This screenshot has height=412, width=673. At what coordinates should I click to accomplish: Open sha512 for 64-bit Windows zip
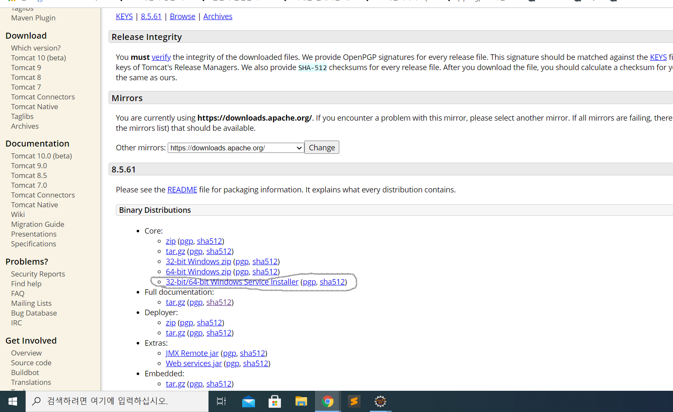tap(265, 272)
